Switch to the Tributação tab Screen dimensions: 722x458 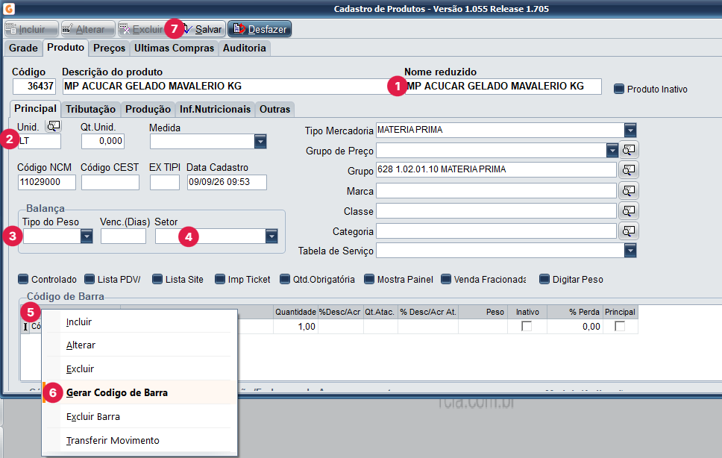(91, 109)
